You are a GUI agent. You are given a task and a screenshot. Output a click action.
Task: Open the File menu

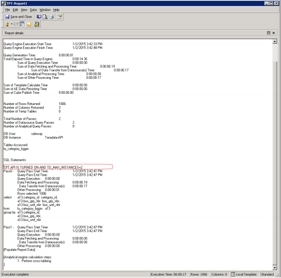click(8, 10)
